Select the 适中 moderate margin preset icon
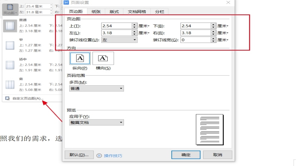The image size is (296, 166). point(9,65)
